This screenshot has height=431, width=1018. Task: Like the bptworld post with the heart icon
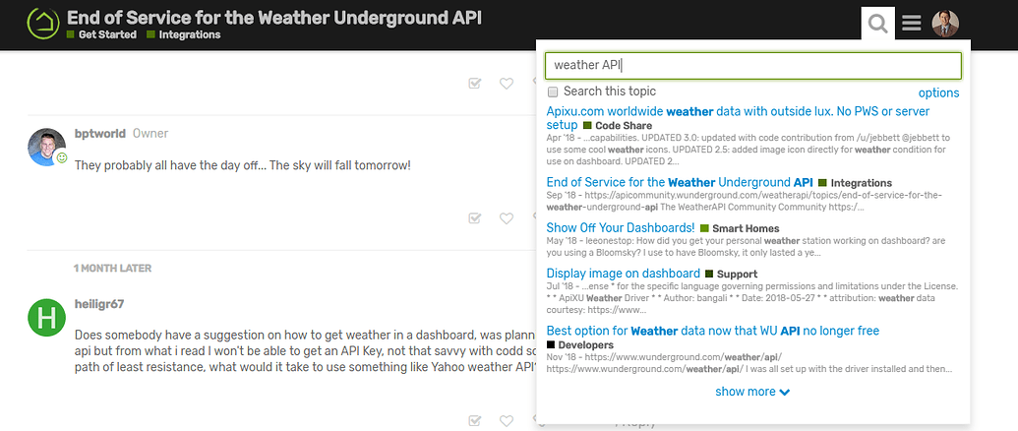pyautogui.click(x=507, y=218)
